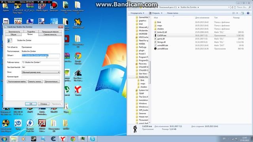The width and height of the screenshot is (253, 142).
Task: Click the Открыть button in the Explorer toolbar
Action: click(155, 13)
